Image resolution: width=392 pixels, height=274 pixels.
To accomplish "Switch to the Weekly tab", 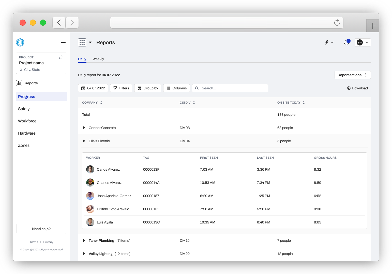I will pos(98,59).
